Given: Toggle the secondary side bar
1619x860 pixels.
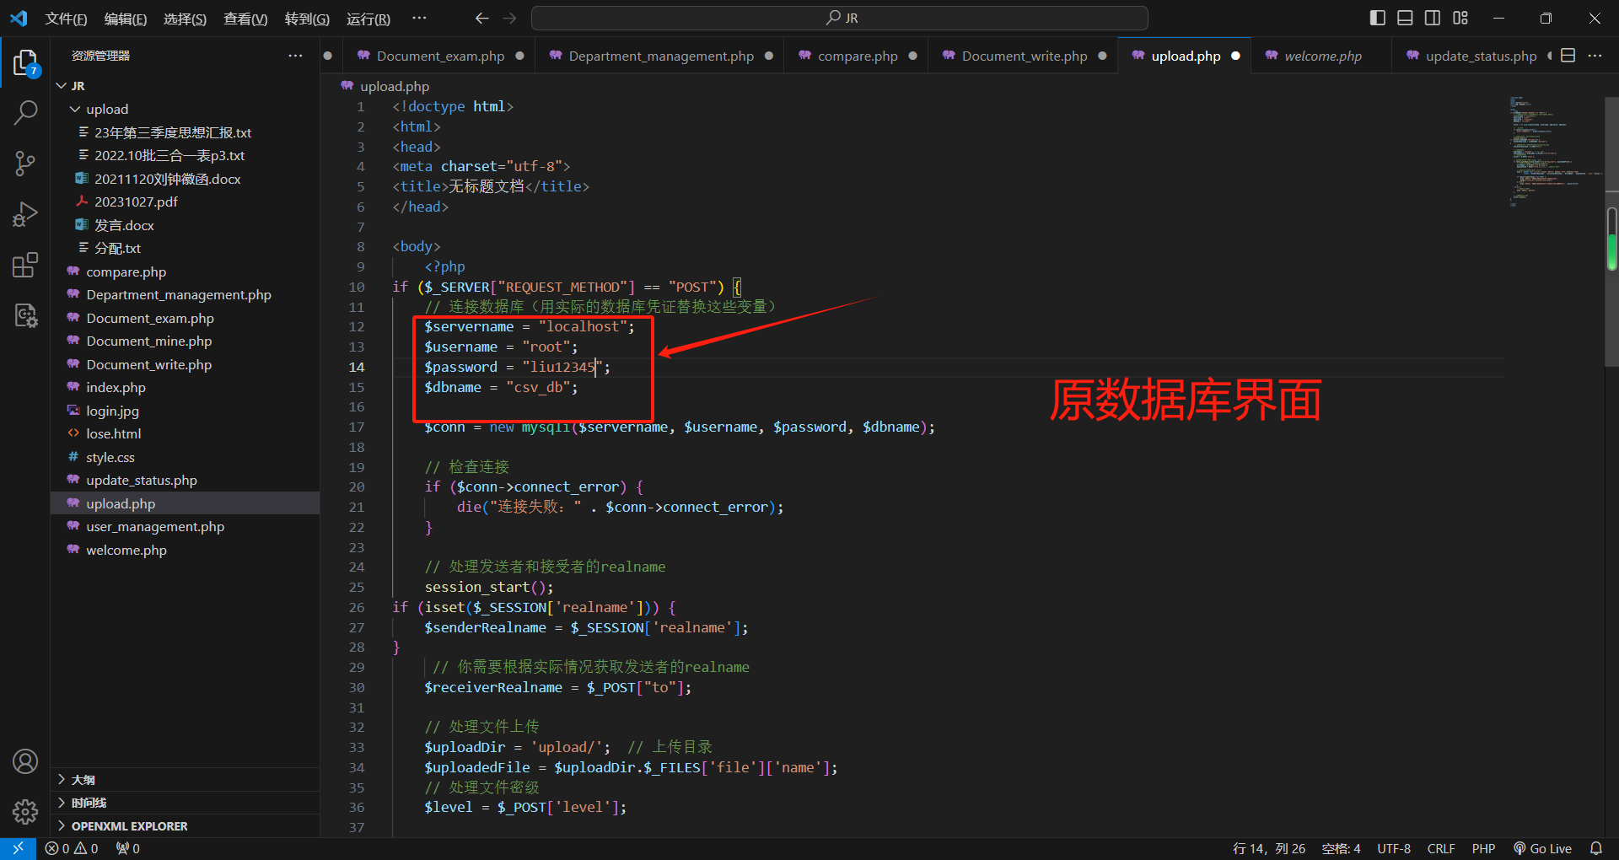Looking at the screenshot, I should coord(1433,18).
